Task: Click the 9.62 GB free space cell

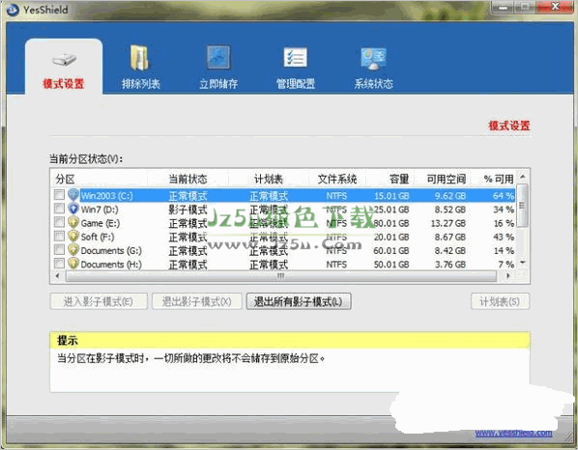Action: (x=450, y=195)
